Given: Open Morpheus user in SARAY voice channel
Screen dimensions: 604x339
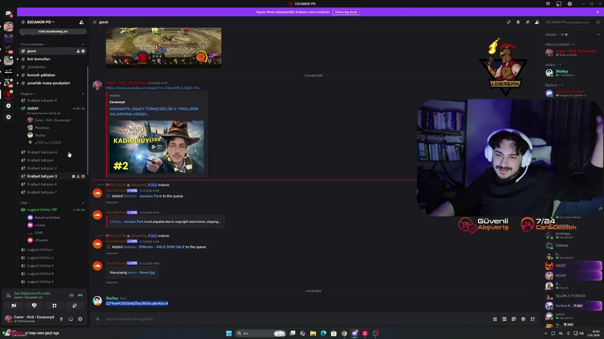Looking at the screenshot, I should point(42,128).
